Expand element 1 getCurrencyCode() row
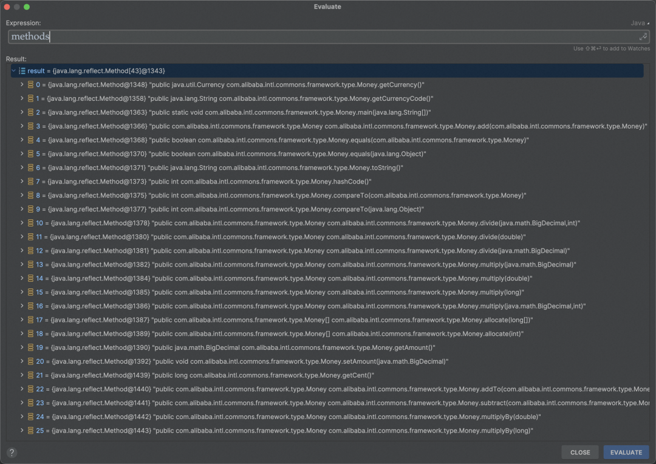 (x=22, y=98)
